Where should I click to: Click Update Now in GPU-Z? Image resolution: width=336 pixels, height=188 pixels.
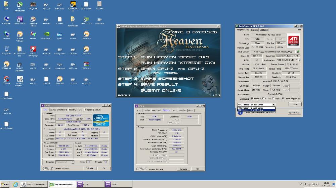pyautogui.click(x=294, y=112)
